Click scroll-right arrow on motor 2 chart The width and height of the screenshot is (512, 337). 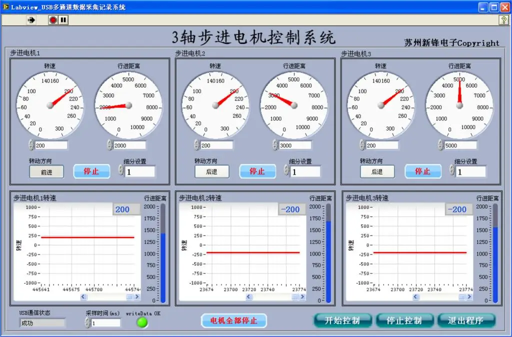coord(302,297)
